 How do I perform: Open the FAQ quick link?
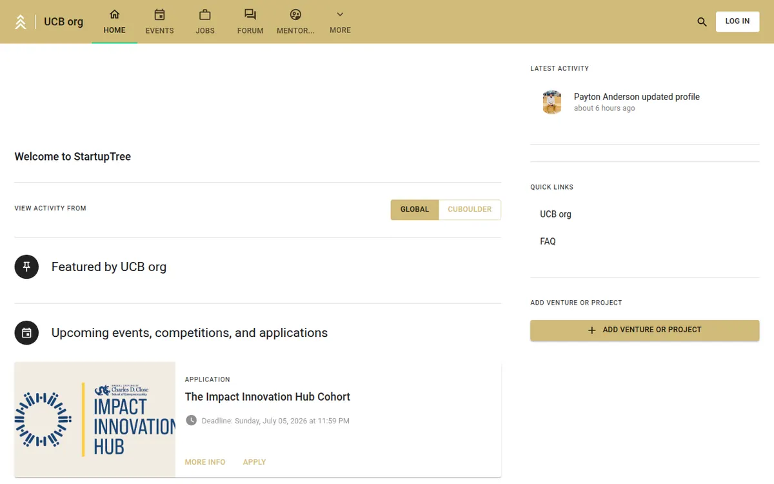click(548, 241)
